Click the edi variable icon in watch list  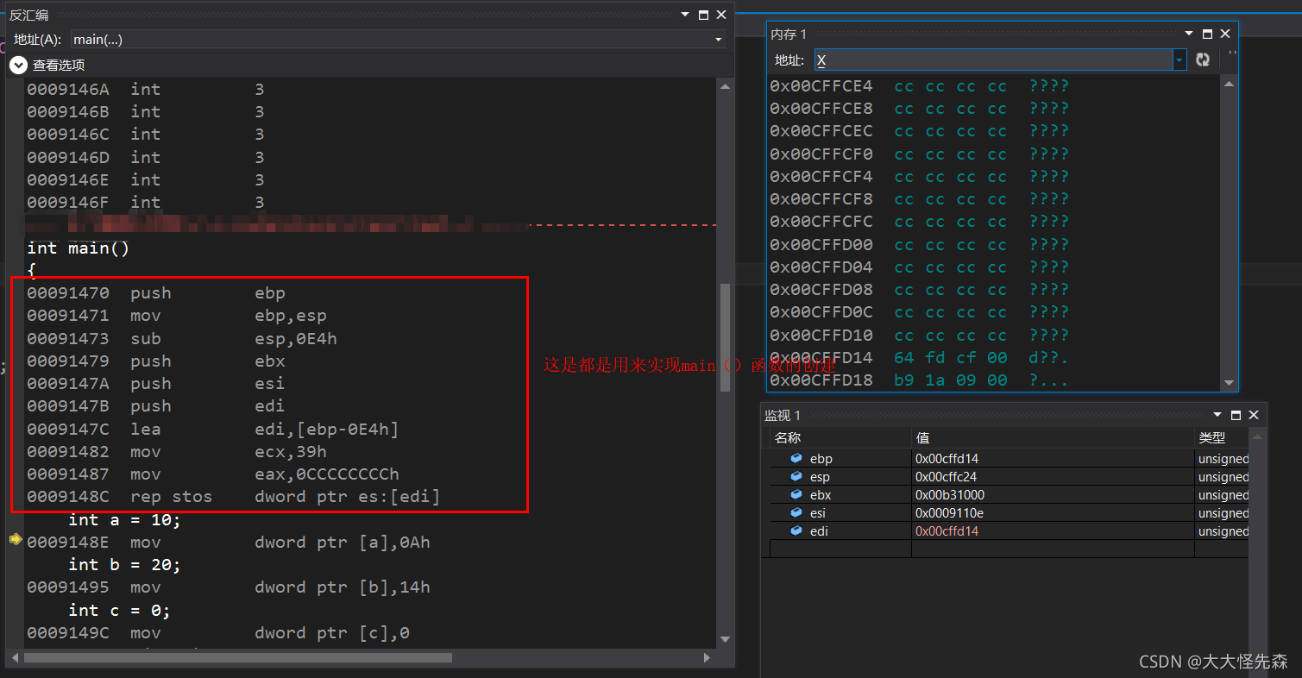(796, 530)
